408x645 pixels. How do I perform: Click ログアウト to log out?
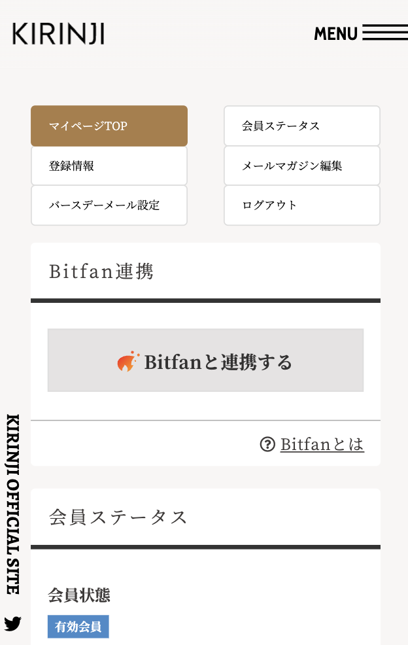tap(302, 205)
